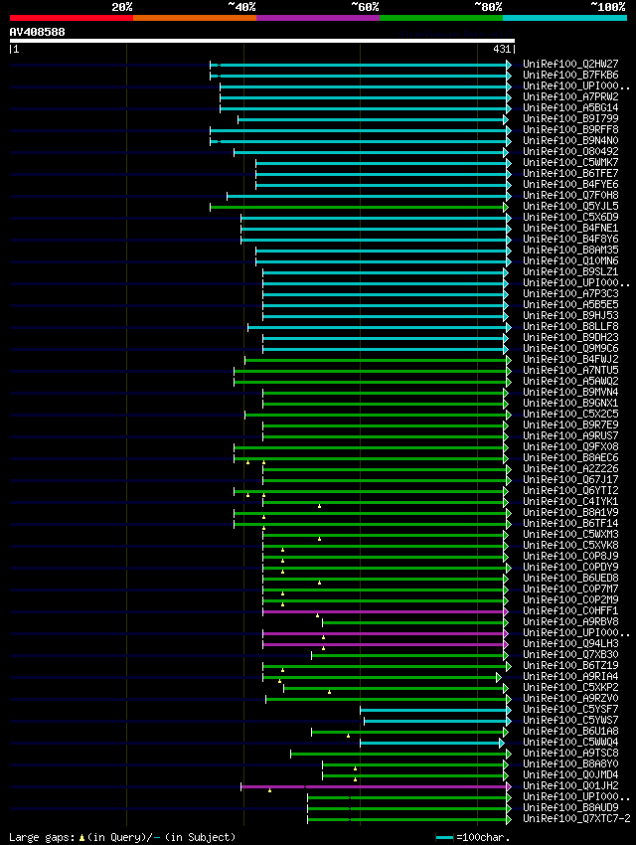Open the UniRef100_B4FWJ2 hit
The image size is (636, 845).
[570, 360]
